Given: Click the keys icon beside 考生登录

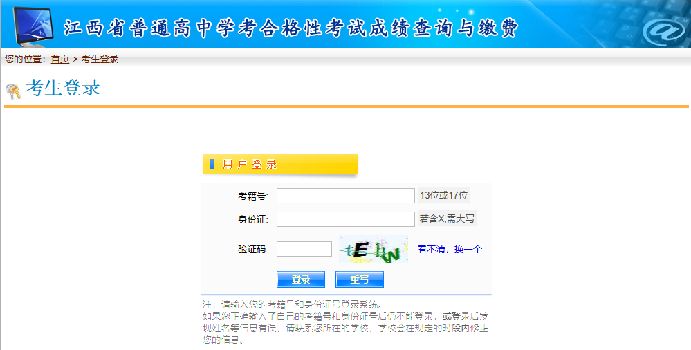Looking at the screenshot, I should click(x=13, y=91).
